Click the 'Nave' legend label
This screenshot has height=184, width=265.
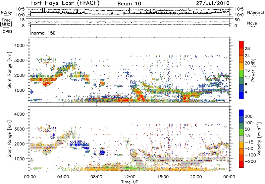pyautogui.click(x=252, y=23)
